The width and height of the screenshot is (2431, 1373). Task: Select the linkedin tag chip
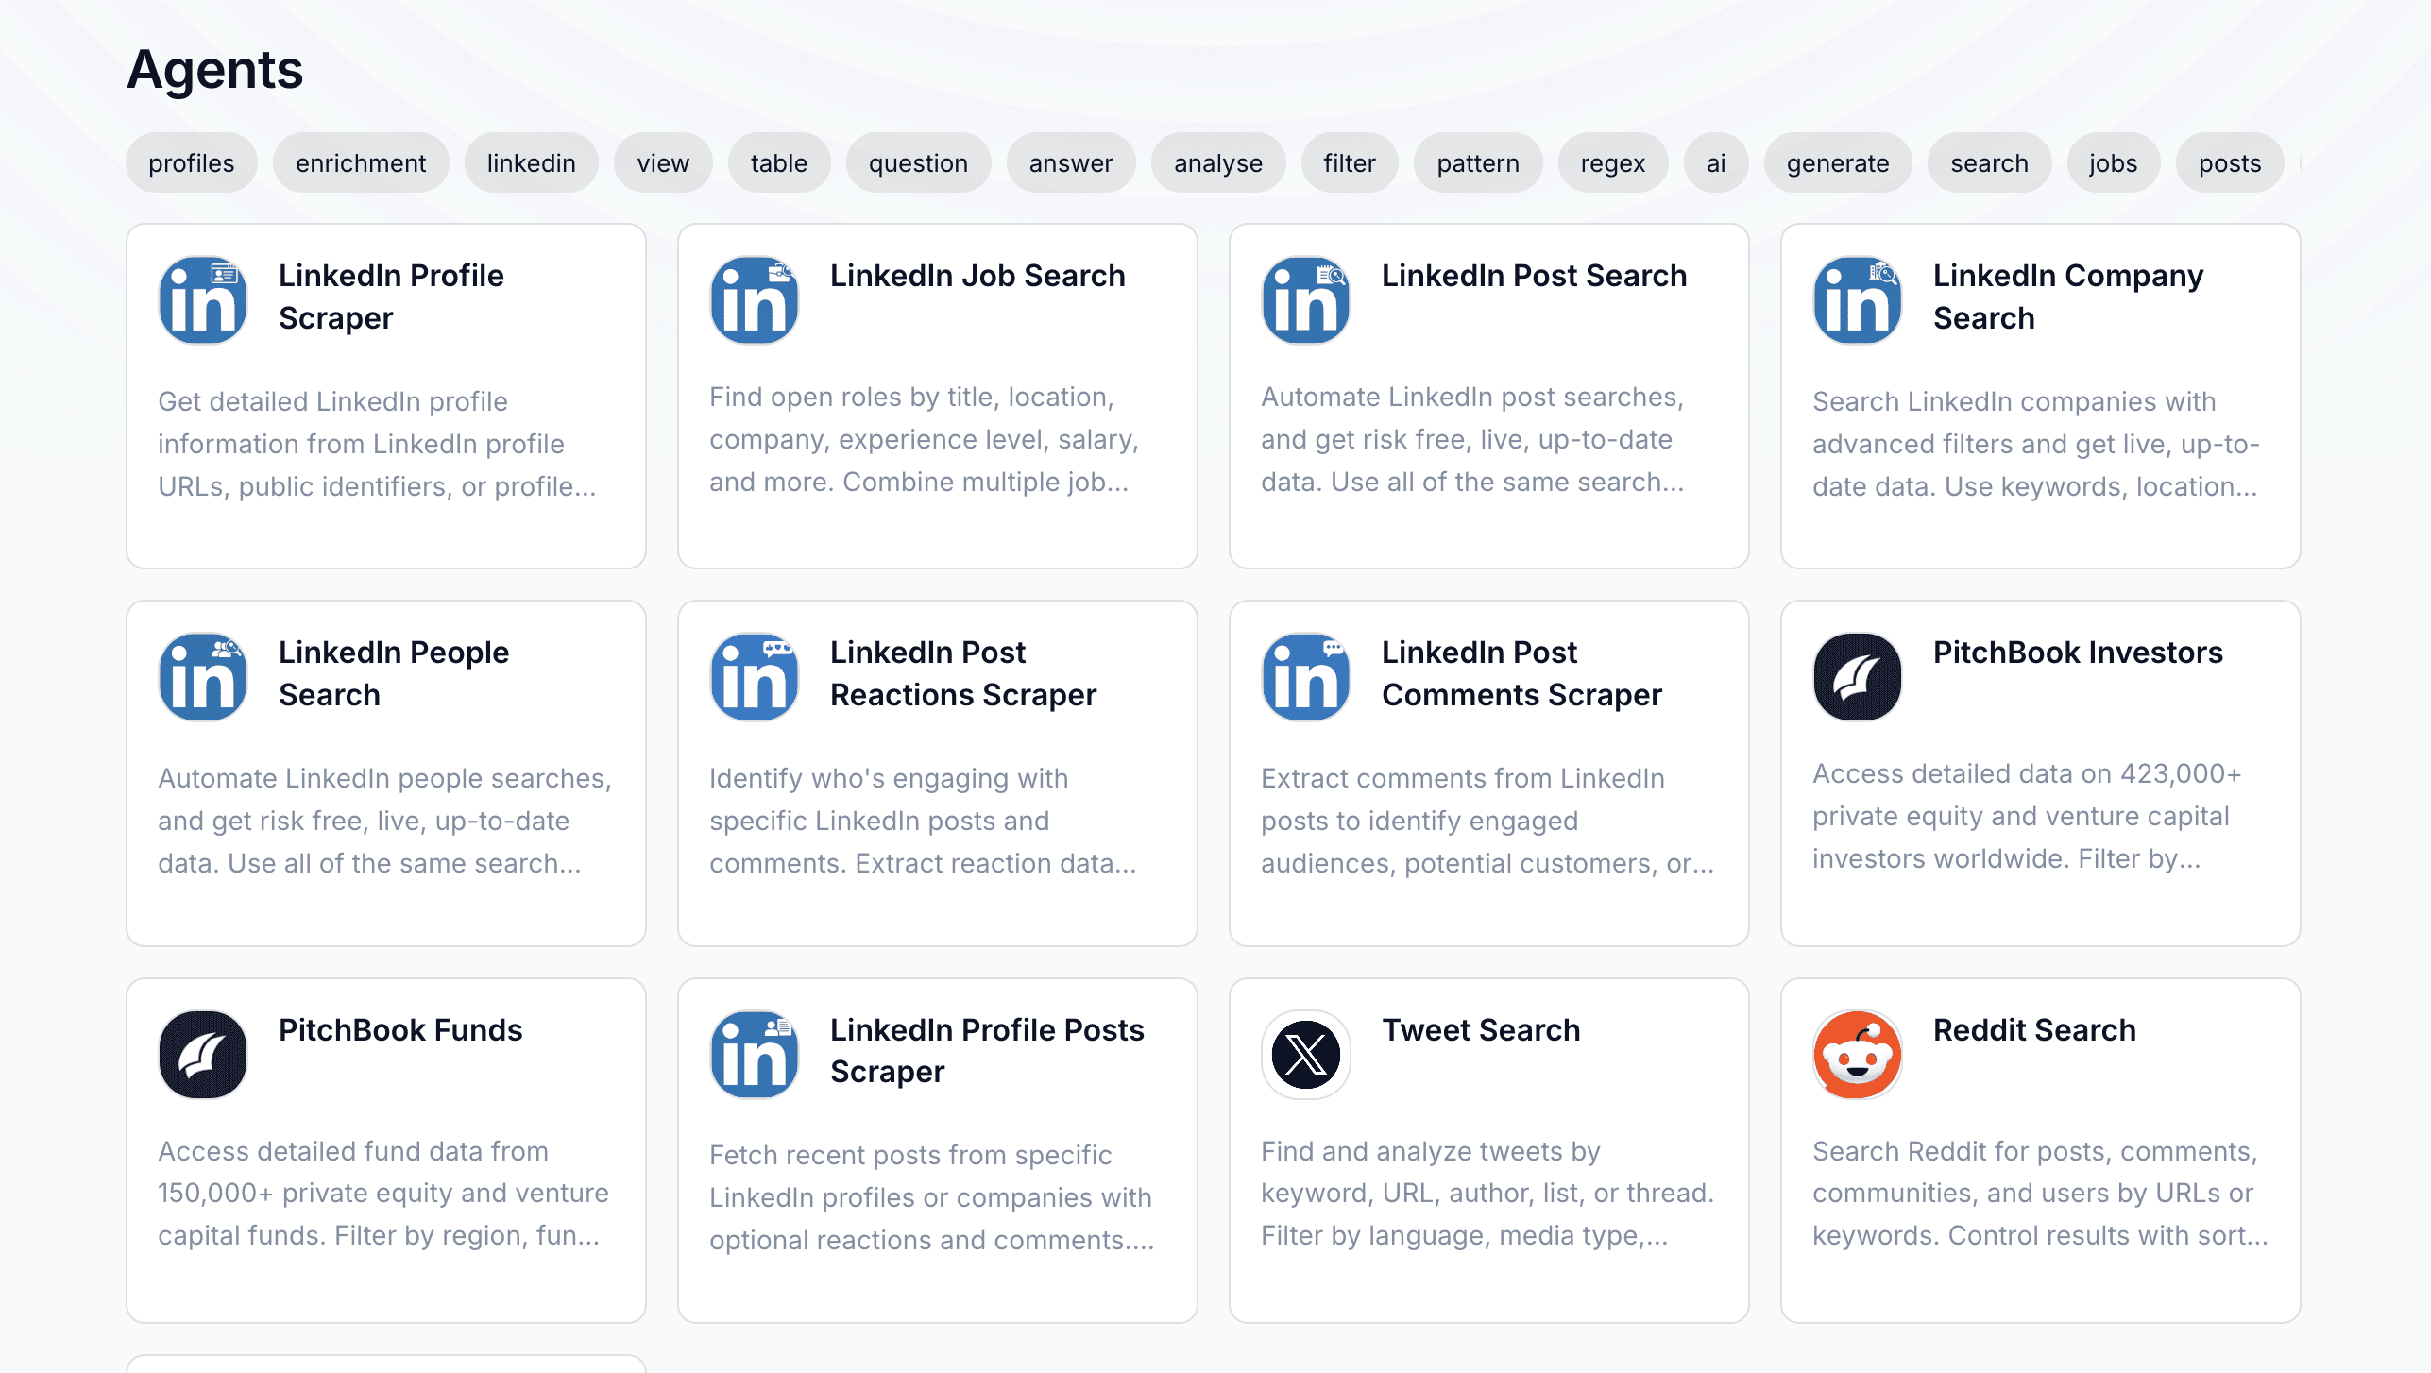pos(531,163)
